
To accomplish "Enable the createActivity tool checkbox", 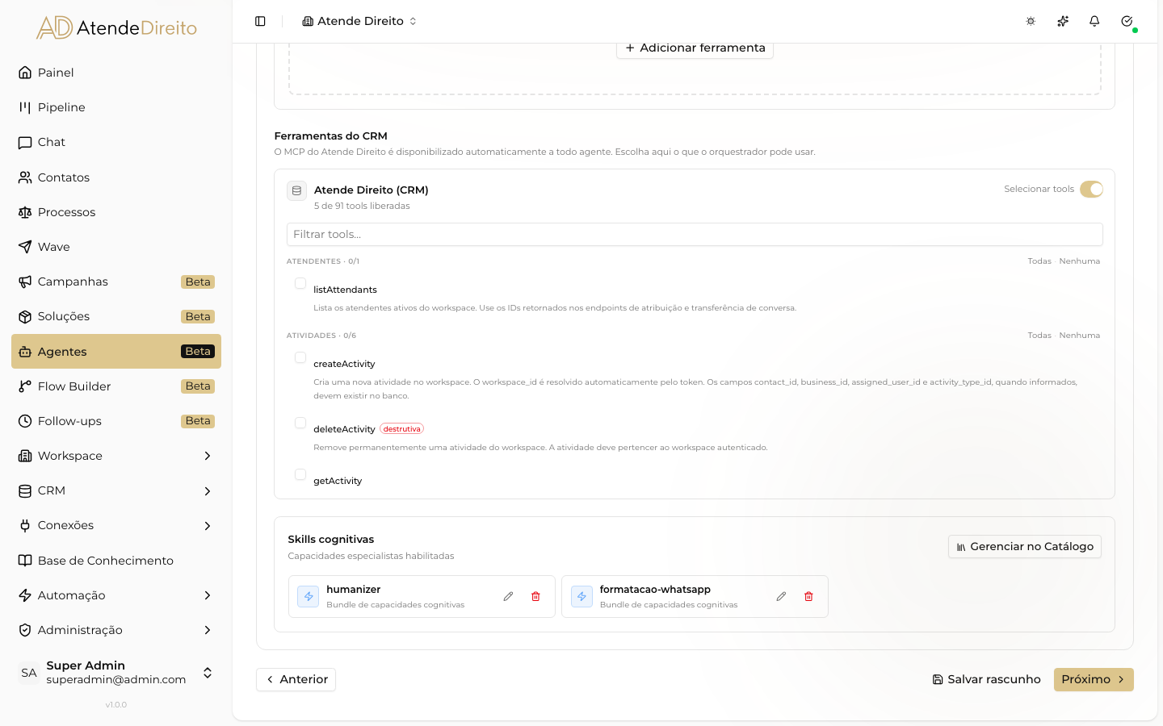I will coord(300,357).
